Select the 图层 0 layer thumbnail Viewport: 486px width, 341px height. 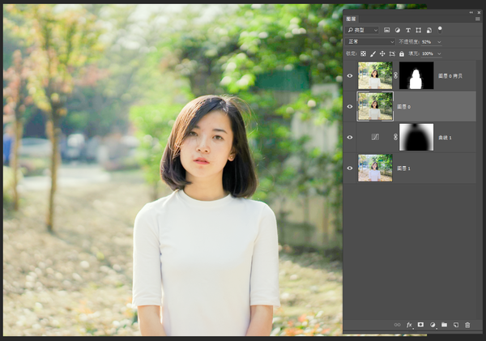375,106
